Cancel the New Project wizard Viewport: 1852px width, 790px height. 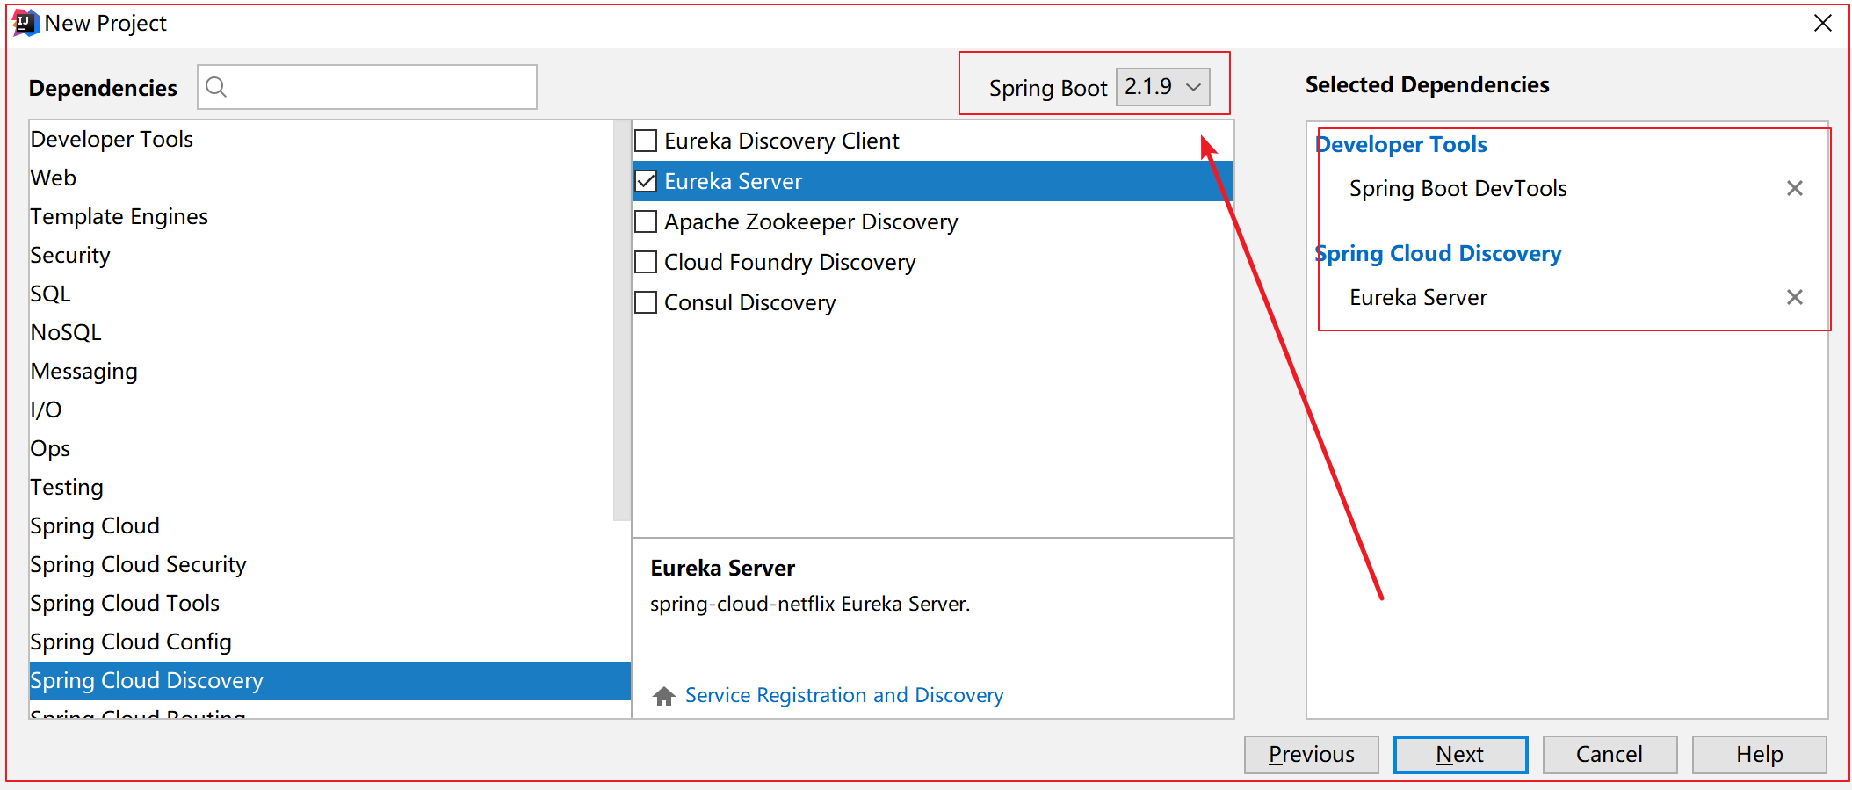point(1610,755)
